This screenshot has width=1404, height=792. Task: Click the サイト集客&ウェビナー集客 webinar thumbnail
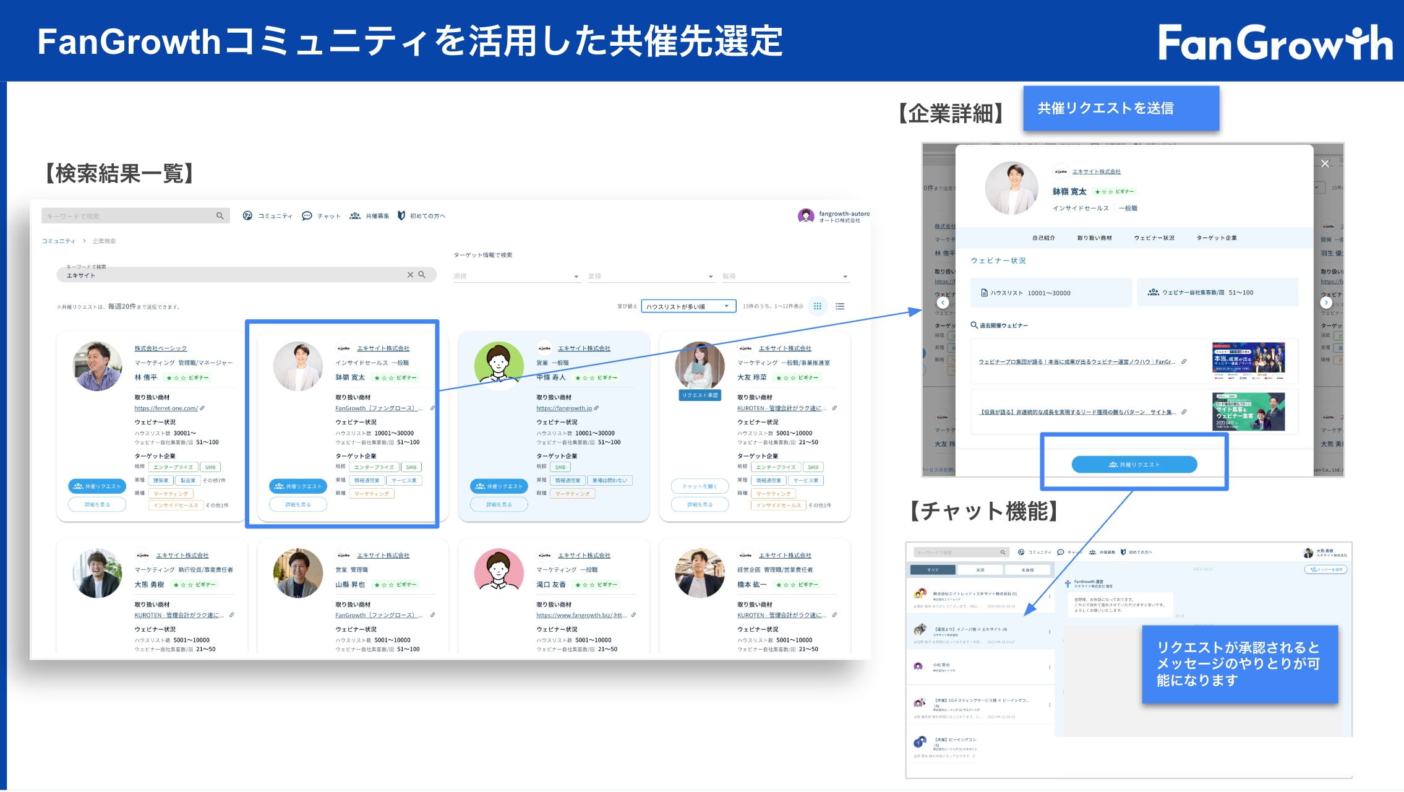click(x=1248, y=412)
